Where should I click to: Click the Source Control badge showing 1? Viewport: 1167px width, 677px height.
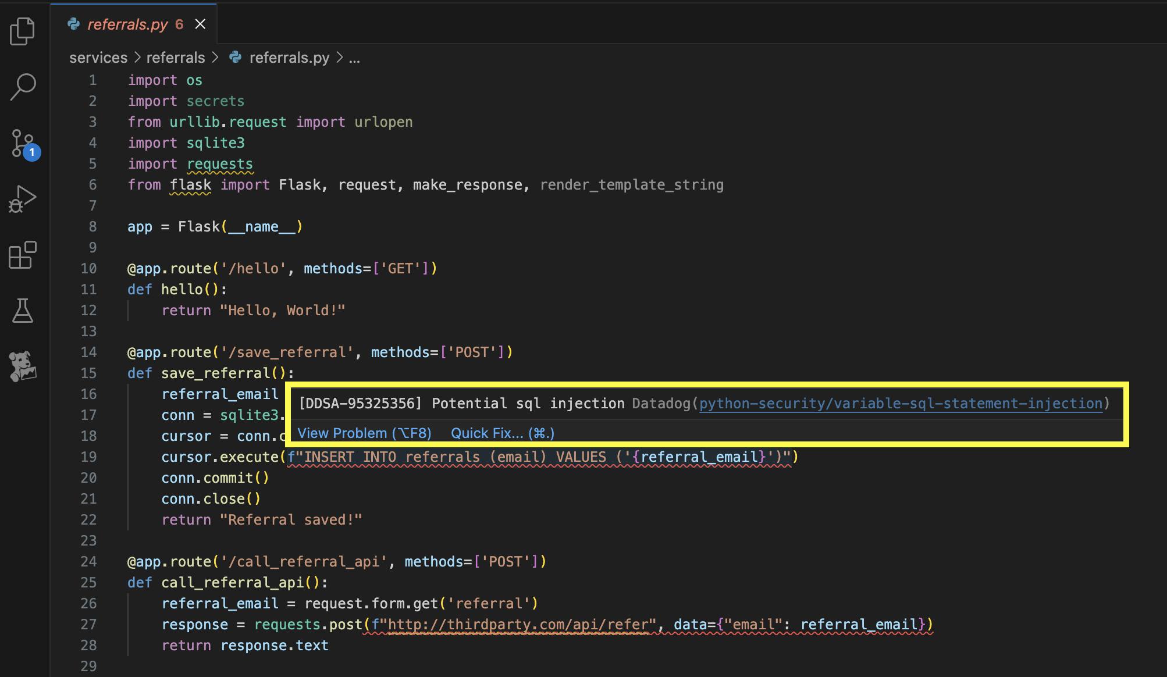click(x=33, y=152)
